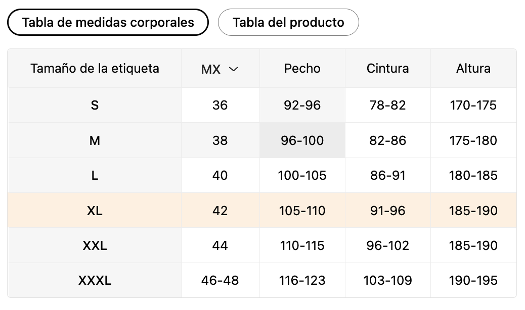Click the Altura column header
The width and height of the screenshot is (525, 310).
tap(473, 69)
